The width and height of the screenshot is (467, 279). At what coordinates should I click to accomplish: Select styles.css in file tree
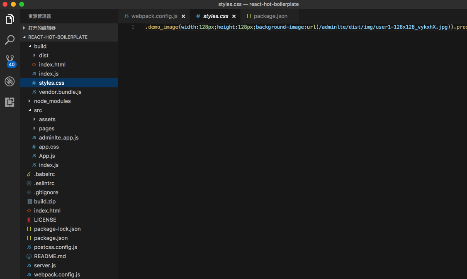pos(69,83)
